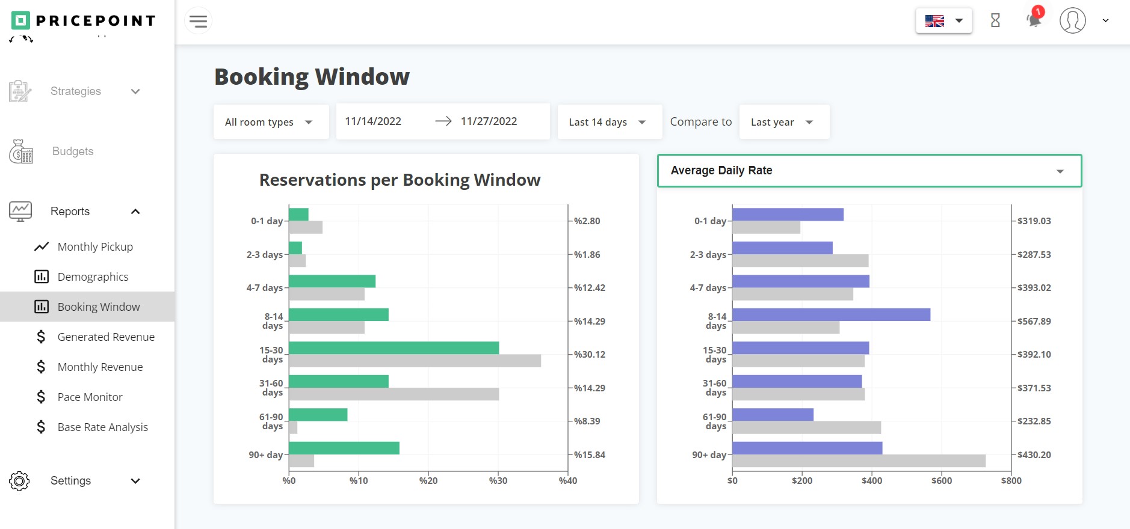
Task: Open the Compare to Last year dropdown
Action: tap(783, 122)
